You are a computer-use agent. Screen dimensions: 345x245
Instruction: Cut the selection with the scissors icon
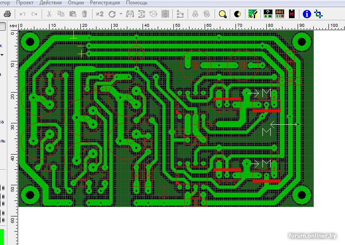pos(49,14)
